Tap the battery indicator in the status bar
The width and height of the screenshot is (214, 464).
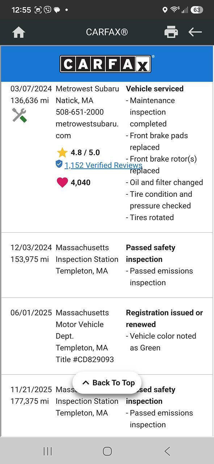[197, 10]
